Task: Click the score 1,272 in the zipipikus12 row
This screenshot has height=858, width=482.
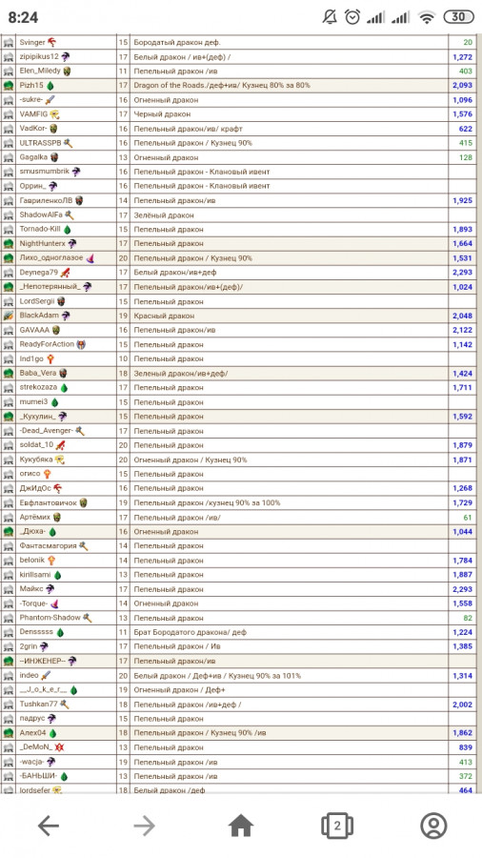Action: point(462,57)
